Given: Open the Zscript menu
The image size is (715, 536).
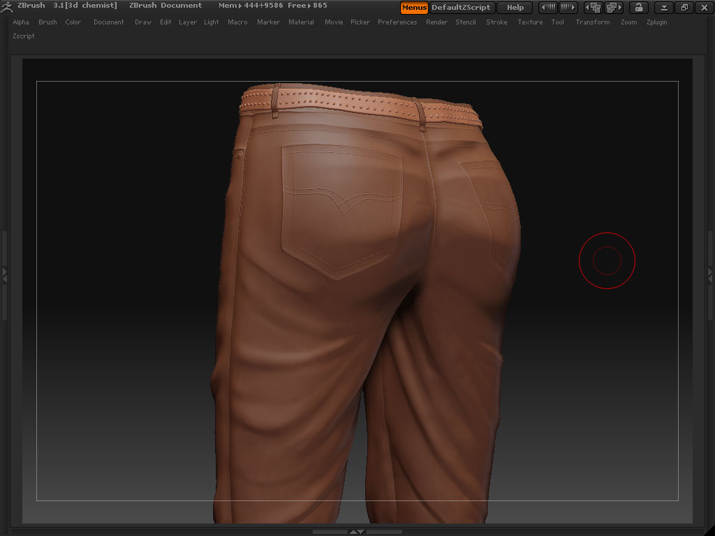Looking at the screenshot, I should tap(24, 36).
